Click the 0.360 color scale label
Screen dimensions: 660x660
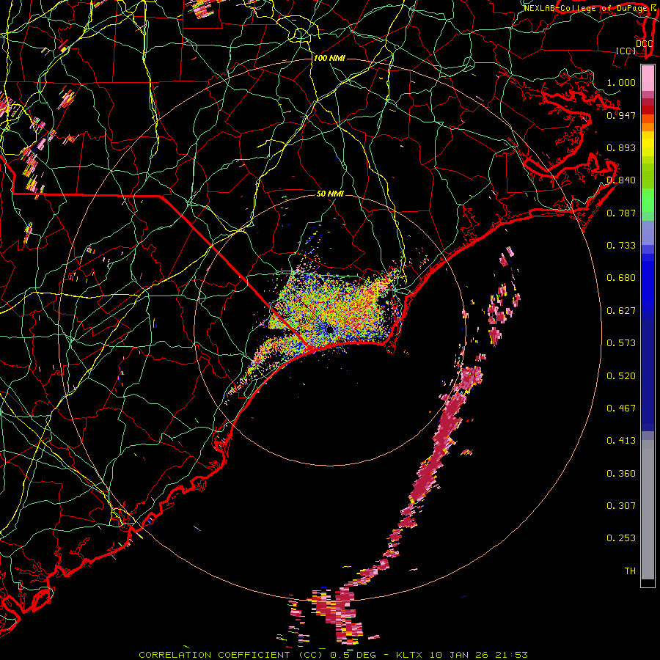[621, 474]
